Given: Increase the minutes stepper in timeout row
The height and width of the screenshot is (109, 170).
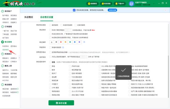Looking at the screenshot, I should (x=86, y=56).
